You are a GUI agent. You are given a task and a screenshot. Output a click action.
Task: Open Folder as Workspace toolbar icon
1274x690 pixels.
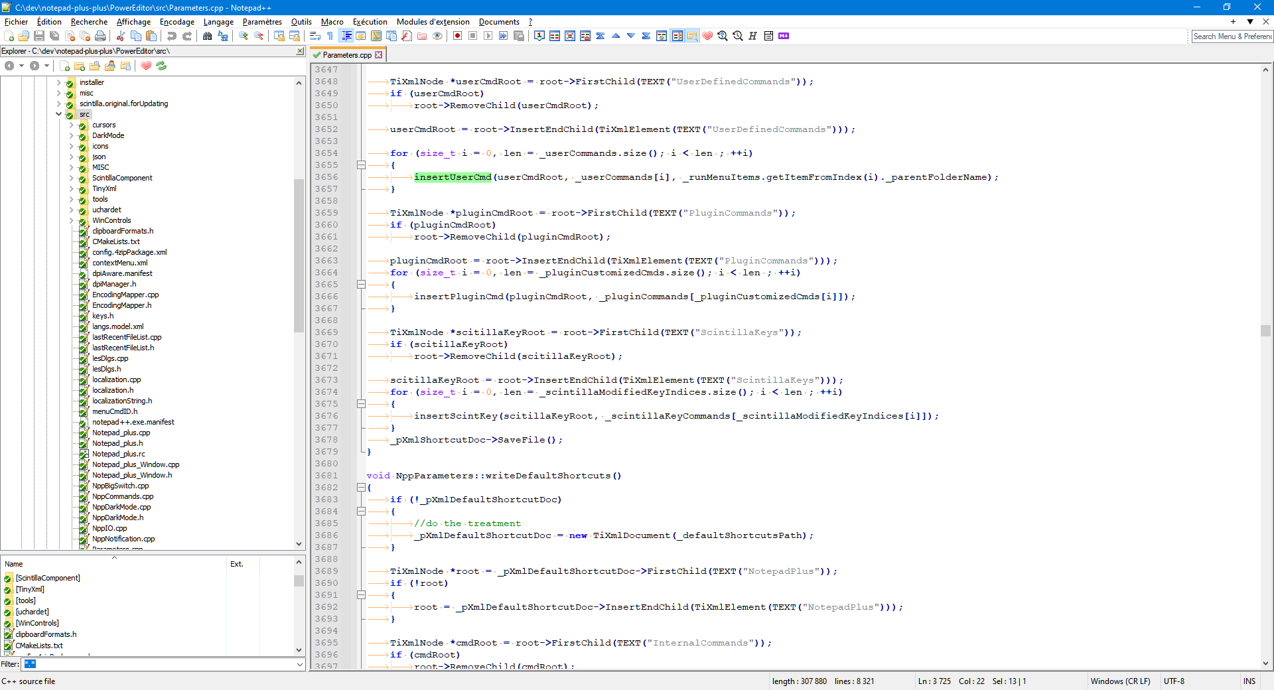coord(422,36)
